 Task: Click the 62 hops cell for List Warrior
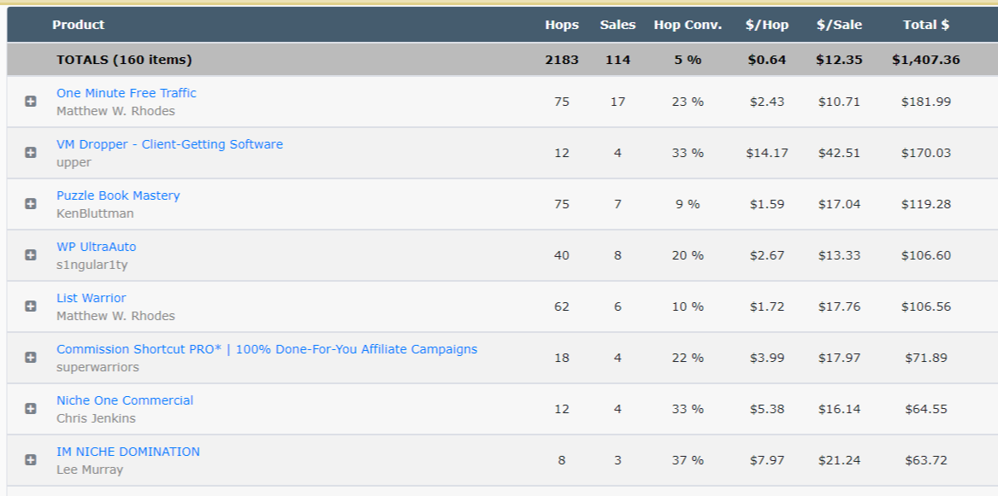pos(562,306)
